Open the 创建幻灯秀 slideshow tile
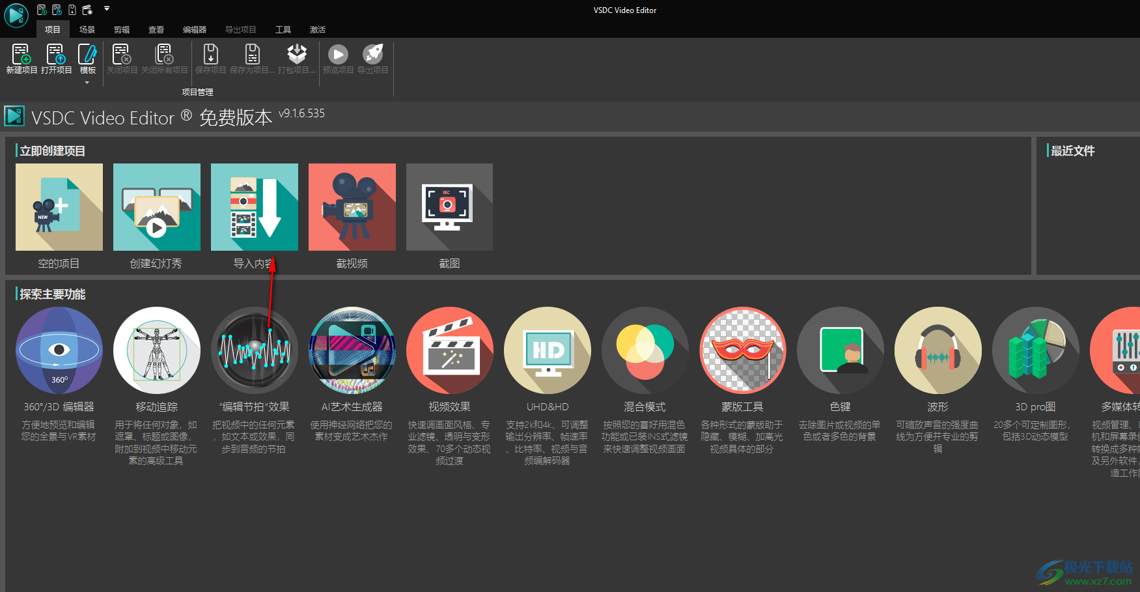The image size is (1140, 592). [157, 207]
